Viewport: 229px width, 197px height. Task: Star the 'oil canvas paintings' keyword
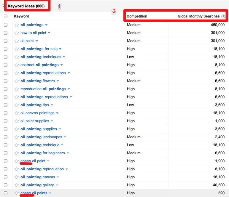pyautogui.click(x=17, y=113)
